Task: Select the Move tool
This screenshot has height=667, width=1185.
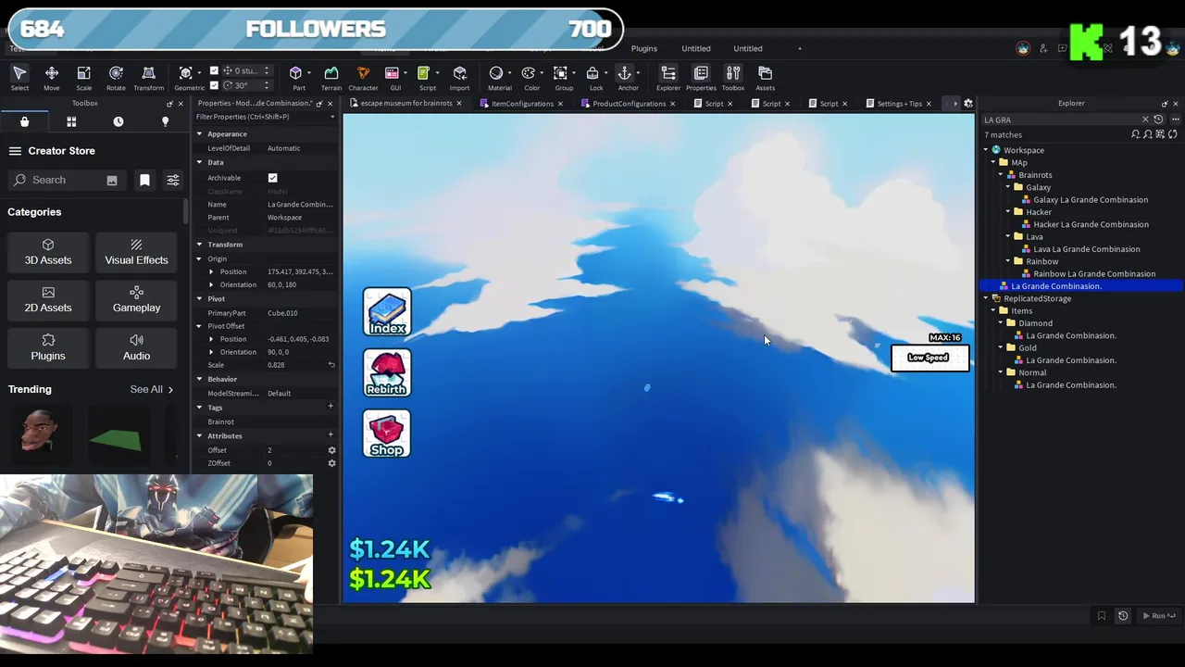Action: 52,78
